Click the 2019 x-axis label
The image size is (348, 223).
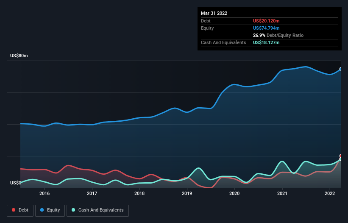point(187,193)
